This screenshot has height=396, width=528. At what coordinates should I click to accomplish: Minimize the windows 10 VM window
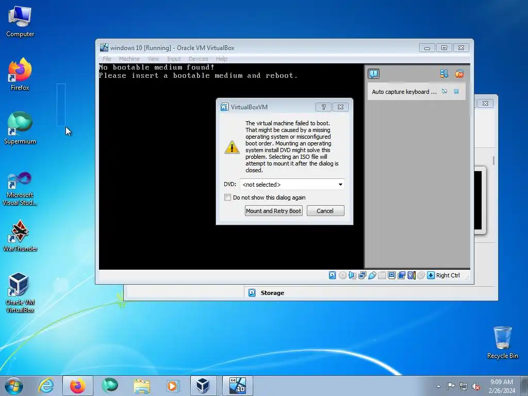click(427, 48)
